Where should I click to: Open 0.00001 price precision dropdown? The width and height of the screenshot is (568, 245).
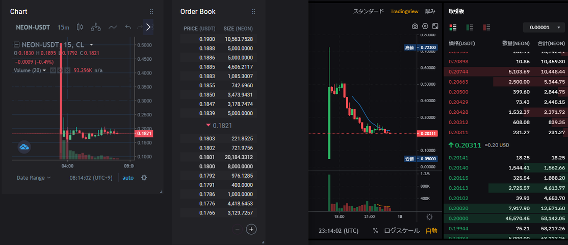point(544,27)
